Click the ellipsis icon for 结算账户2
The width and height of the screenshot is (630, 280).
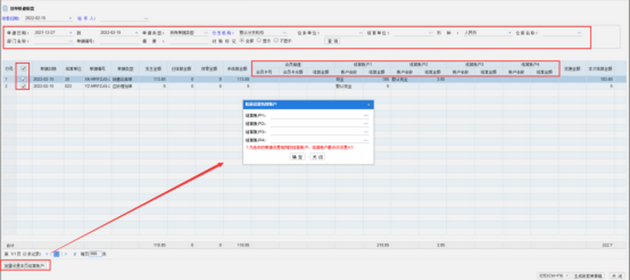tap(366, 124)
